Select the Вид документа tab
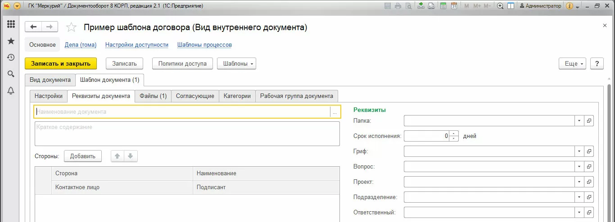Screen dimensions: 615x222 coord(50,80)
